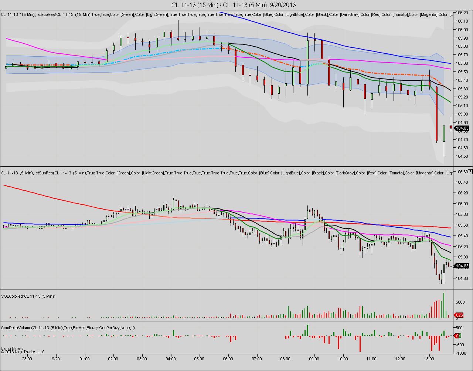Viewport: 473px width, 371px height.
Task: Select the chart title CL 11-13 (15 Min) / CL 11-13 (5 Min)
Action: pos(219,5)
